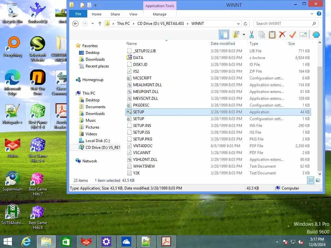Click the red X Delete toolbar icon

coord(282,35)
